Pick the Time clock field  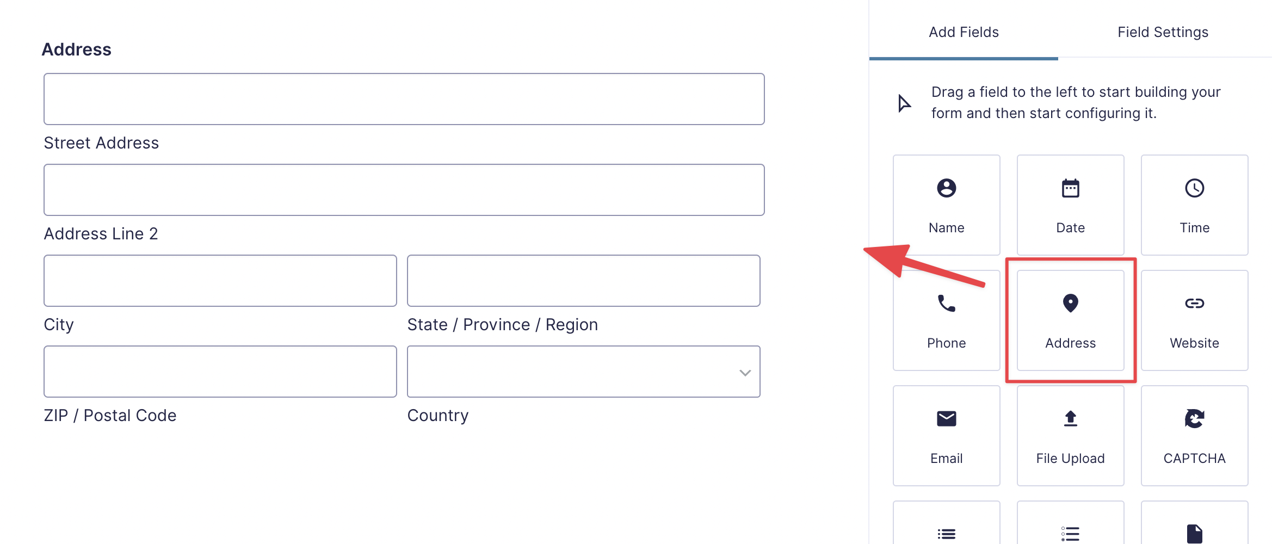pos(1194,205)
